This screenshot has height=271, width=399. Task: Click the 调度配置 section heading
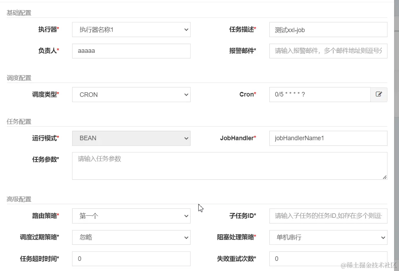click(x=19, y=78)
